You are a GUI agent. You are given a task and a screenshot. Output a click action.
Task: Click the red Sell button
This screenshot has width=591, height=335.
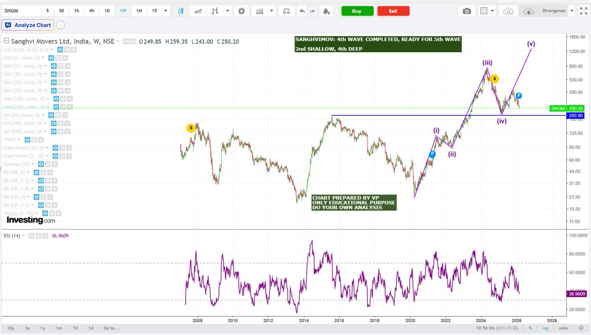point(393,11)
